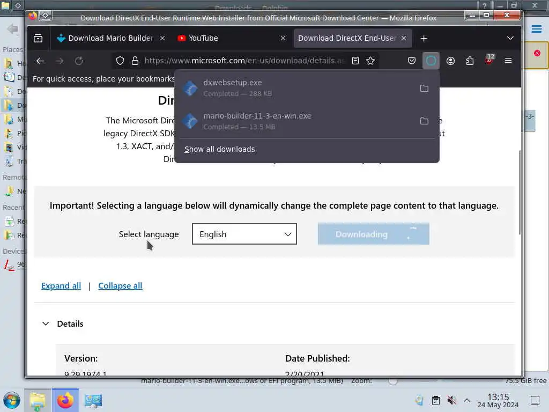Screen dimensions: 549x412
Task: Click the Microsoft URL address bar
Action: (x=244, y=61)
